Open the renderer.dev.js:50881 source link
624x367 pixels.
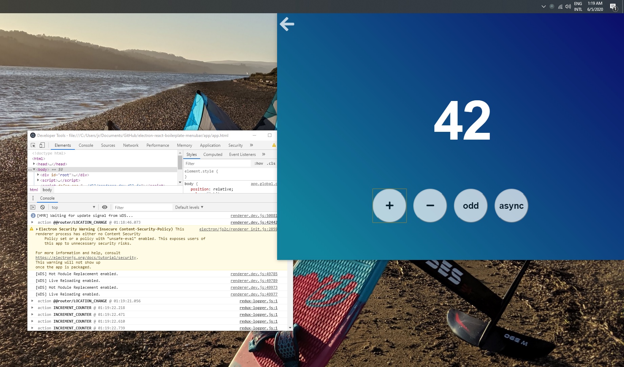[254, 216]
